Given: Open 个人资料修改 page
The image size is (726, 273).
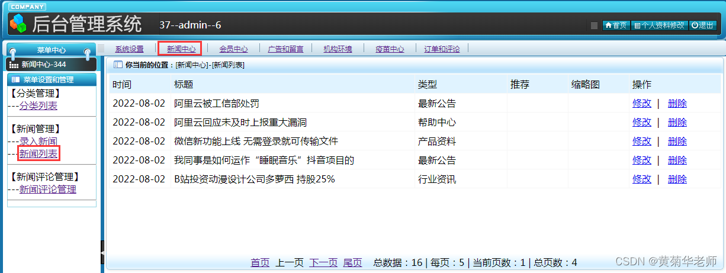Looking at the screenshot, I should 659,25.
